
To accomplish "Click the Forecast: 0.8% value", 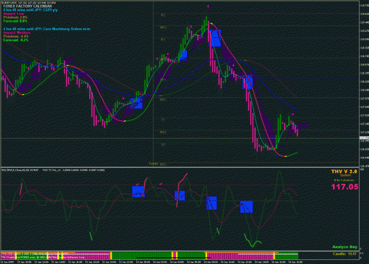I will coord(15,21).
